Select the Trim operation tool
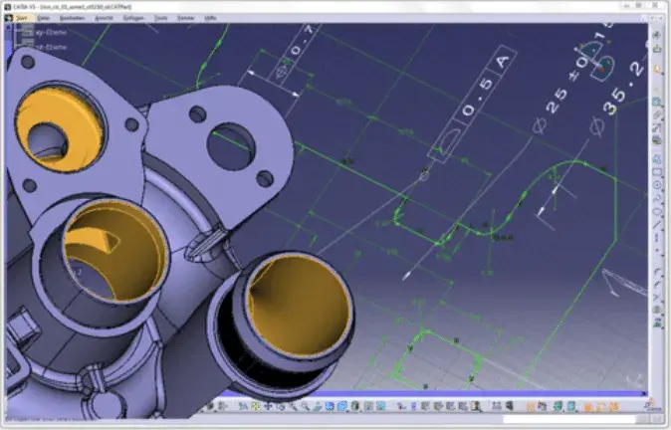This screenshot has width=671, height=430. pos(657,298)
